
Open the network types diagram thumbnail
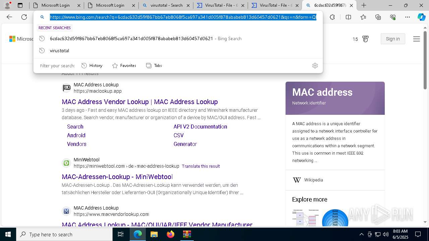click(x=335, y=218)
